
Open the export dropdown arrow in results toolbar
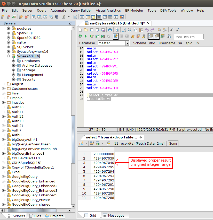pos(103,143)
